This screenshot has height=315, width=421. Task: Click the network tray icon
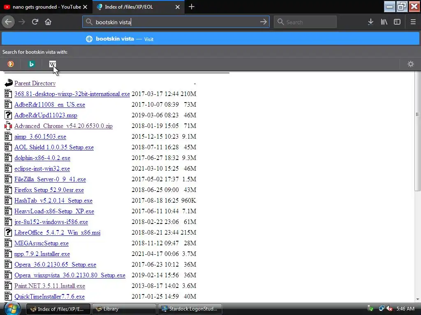pos(381,308)
